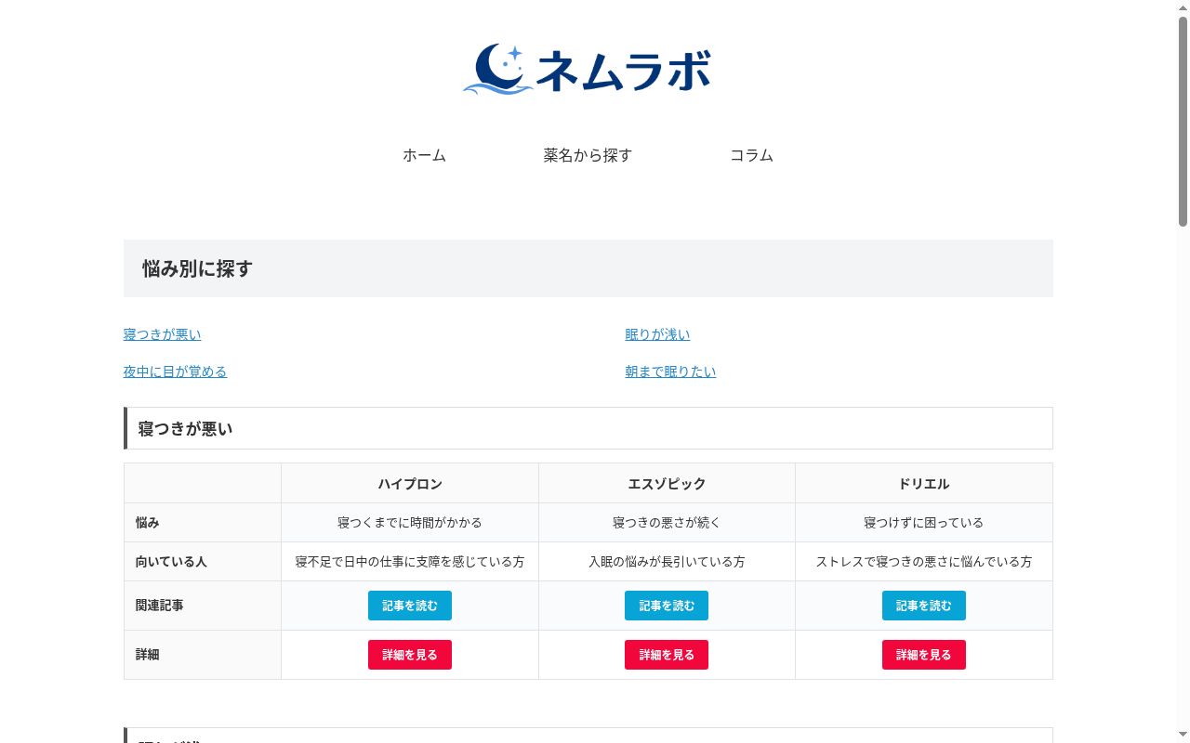Click the 詳細 row label
Screen dimensions: 1190x743
203,655
